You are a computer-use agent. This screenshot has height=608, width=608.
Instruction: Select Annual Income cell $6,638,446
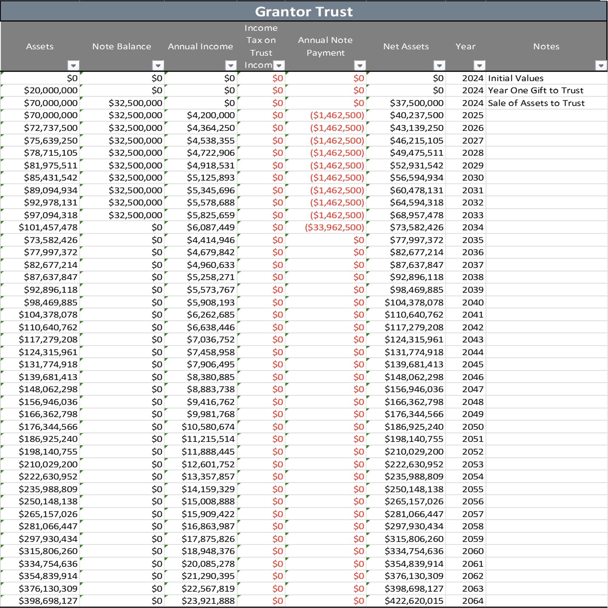[201, 327]
